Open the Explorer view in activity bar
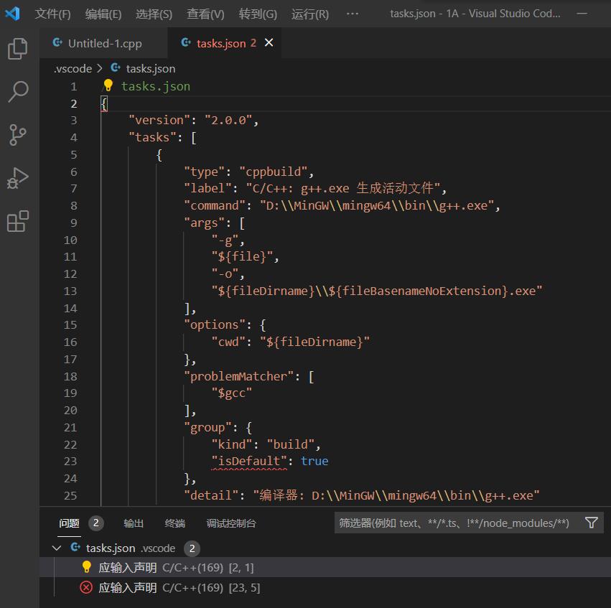 click(x=17, y=49)
